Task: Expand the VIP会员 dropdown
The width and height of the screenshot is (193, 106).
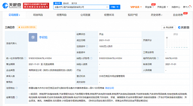Action: 136,7
